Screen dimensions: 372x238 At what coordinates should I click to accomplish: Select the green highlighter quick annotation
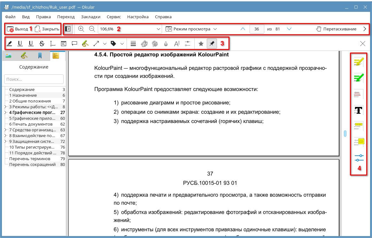[x=359, y=78]
